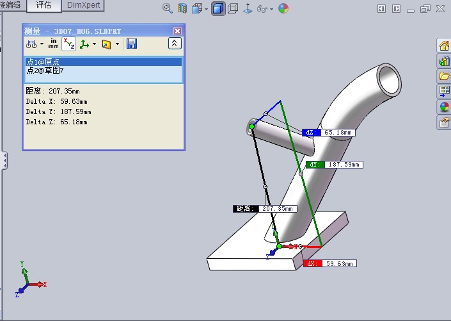Click the dY 187.59mm dimension label

(335, 165)
